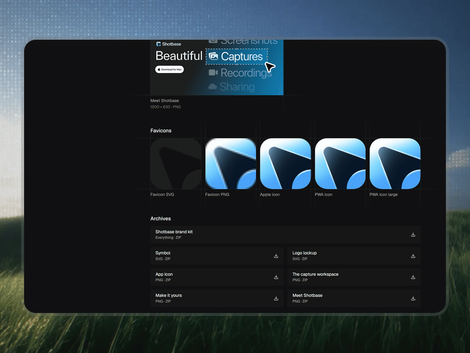Click the Meet Shotbase caption under the image

pyautogui.click(x=164, y=101)
